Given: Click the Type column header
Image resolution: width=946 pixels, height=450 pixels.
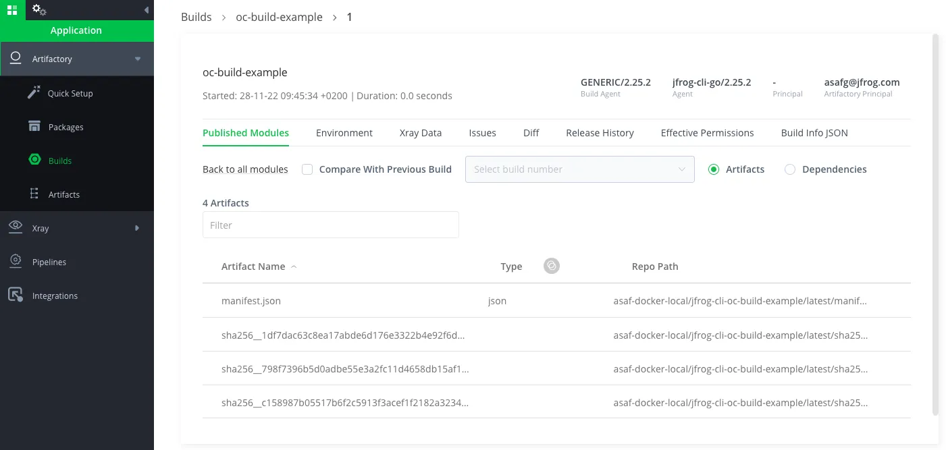Looking at the screenshot, I should (x=511, y=266).
